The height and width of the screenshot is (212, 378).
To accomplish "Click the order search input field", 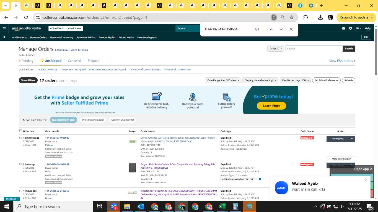I will [314, 49].
